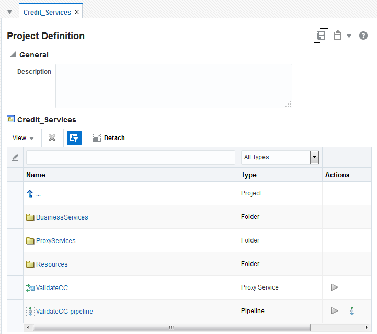Viewport: 377px width, 334px height.
Task: Open the ValidateCC-pipeline link
Action: 64,312
